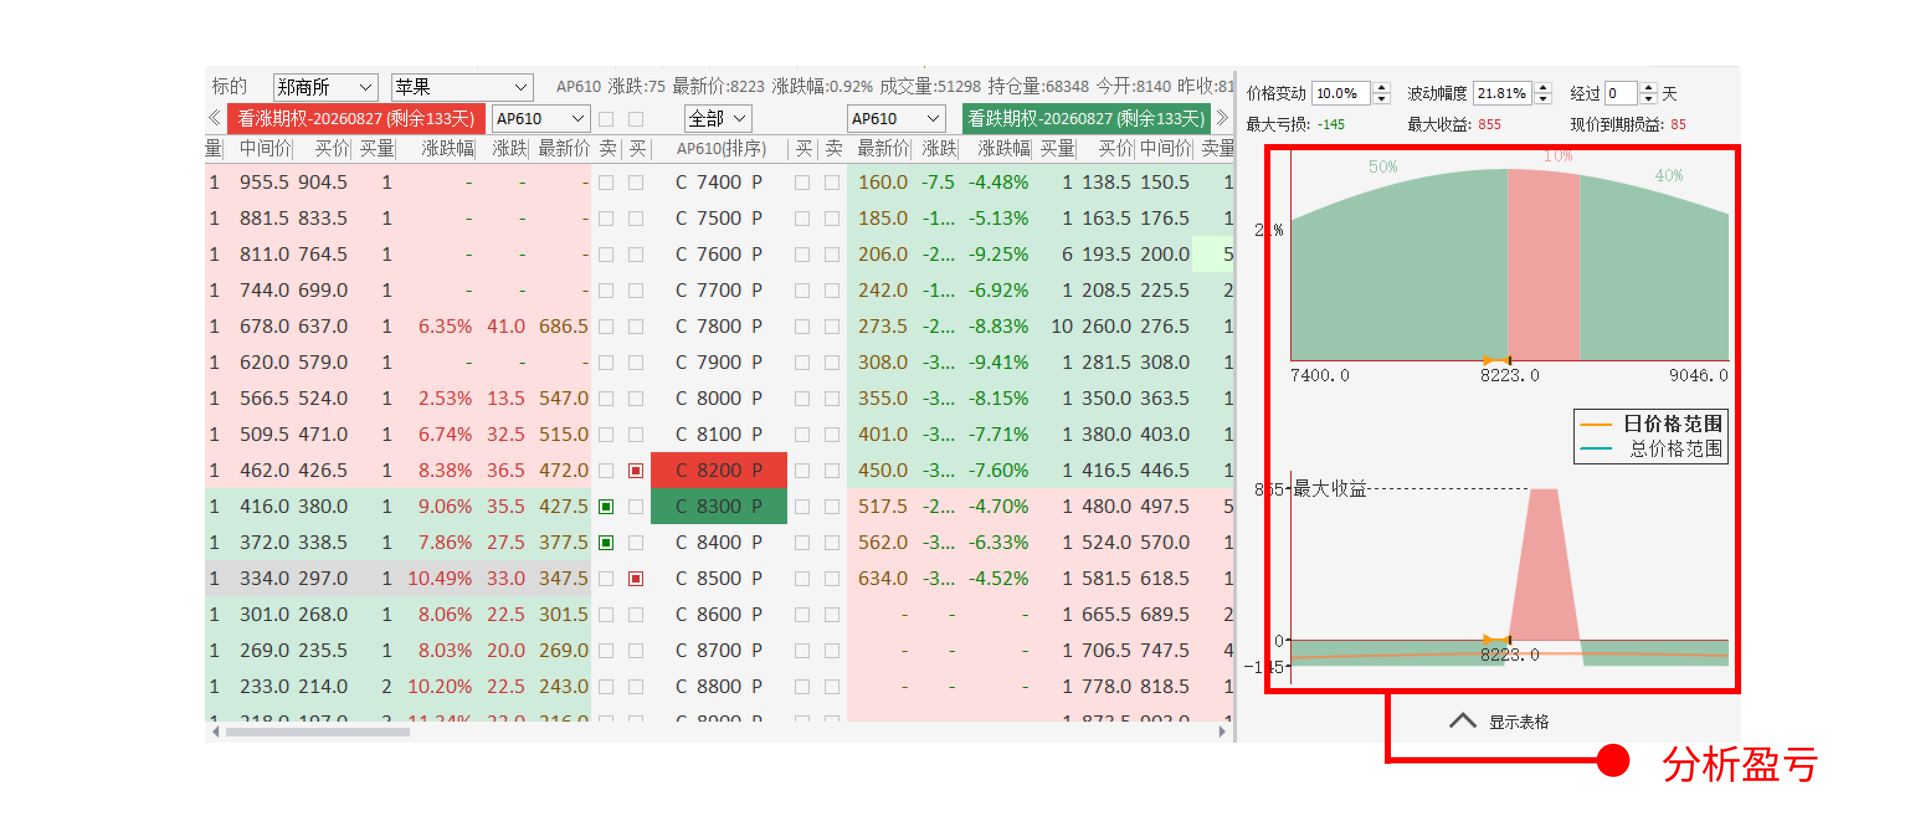This screenshot has height=816, width=1910.
Task: Open the 苹果 product dropdown
Action: (x=461, y=88)
